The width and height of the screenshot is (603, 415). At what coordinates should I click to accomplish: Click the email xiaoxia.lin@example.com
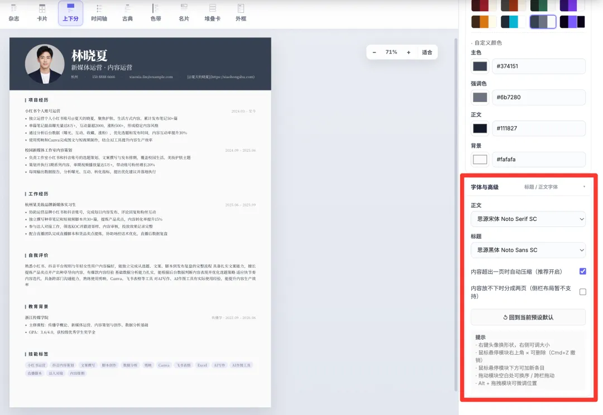tap(151, 77)
